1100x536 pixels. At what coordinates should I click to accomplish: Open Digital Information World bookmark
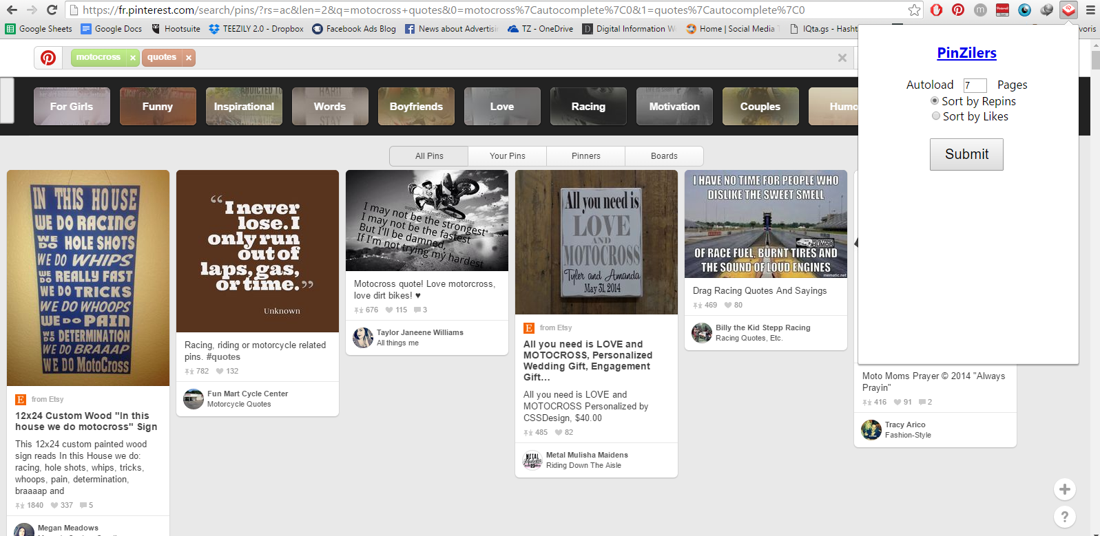629,29
